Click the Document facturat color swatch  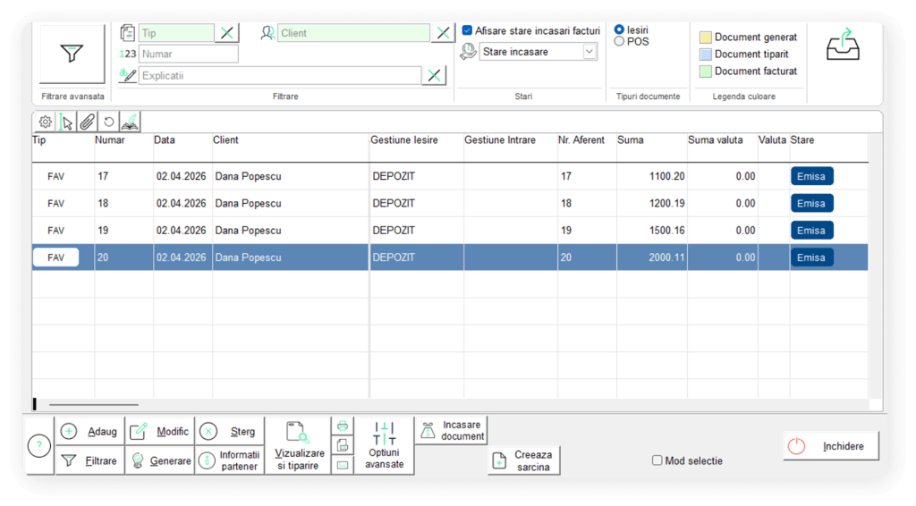pos(706,72)
